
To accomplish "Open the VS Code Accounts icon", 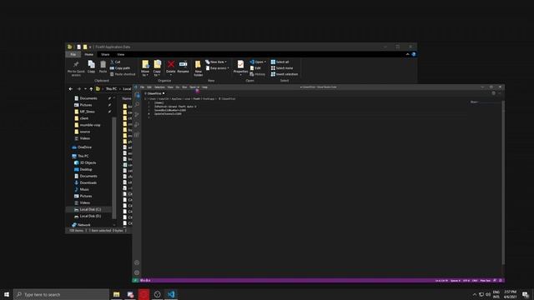I will (x=137, y=262).
